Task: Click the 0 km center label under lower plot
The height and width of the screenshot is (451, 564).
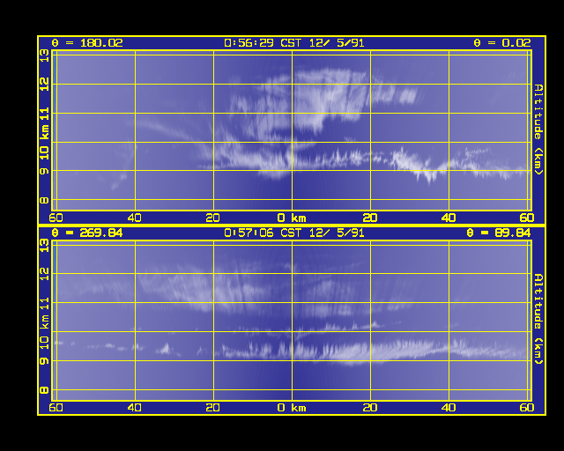Action: (292, 408)
